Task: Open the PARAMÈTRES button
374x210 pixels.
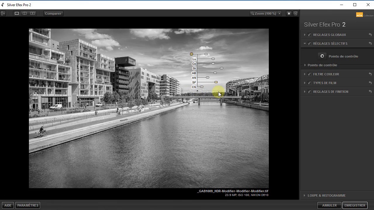Action: (28, 205)
